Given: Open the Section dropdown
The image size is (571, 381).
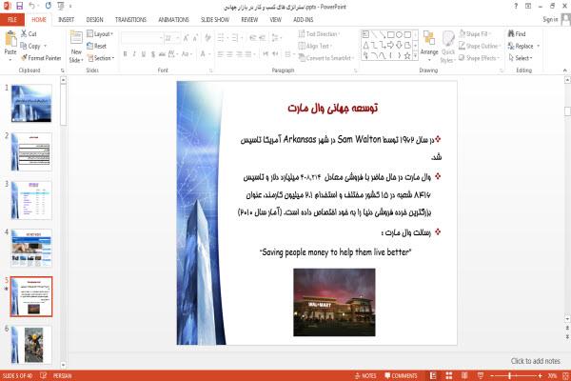Looking at the screenshot, I should pyautogui.click(x=101, y=58).
